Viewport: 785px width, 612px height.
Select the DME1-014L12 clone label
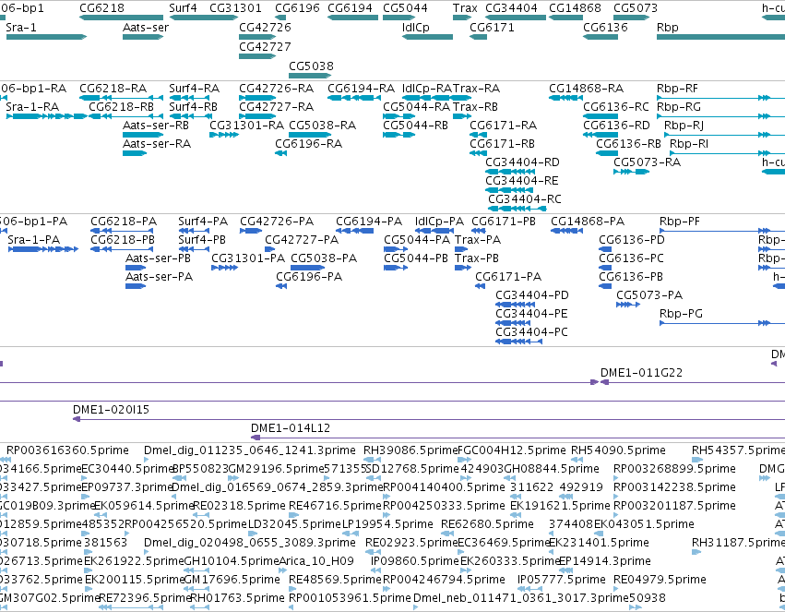click(x=291, y=428)
